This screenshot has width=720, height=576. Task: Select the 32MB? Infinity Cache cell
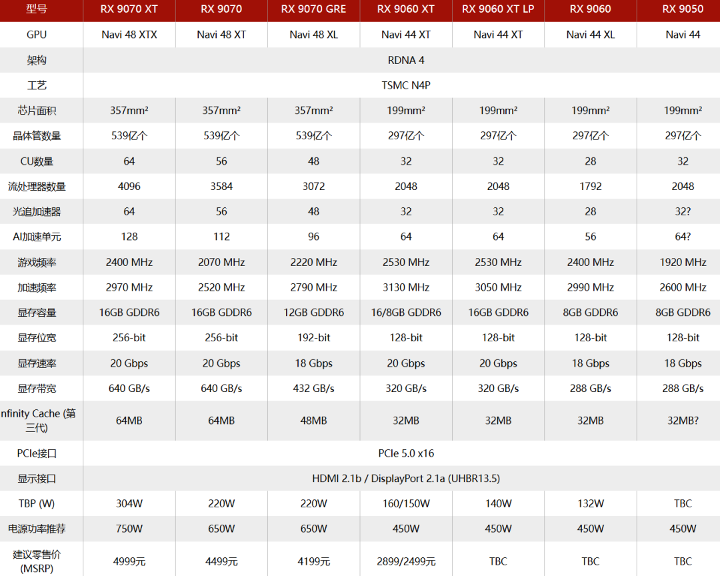683,421
